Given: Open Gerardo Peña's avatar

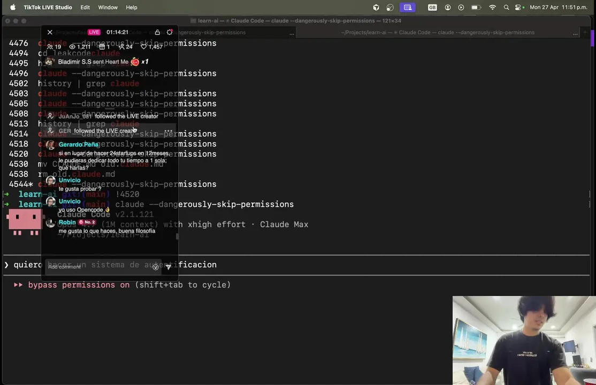Looking at the screenshot, I should coord(50,145).
